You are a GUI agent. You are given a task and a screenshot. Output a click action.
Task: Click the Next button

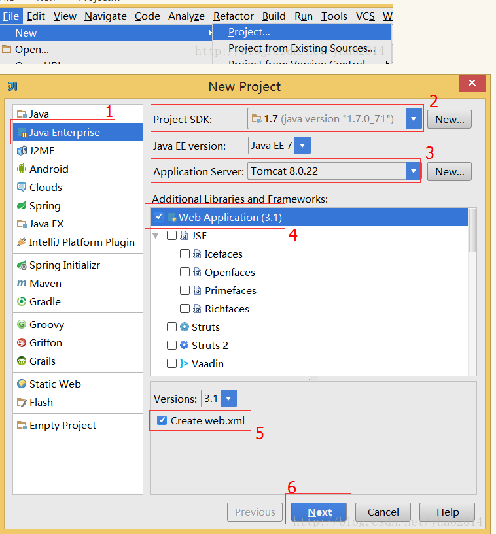pyautogui.click(x=319, y=512)
